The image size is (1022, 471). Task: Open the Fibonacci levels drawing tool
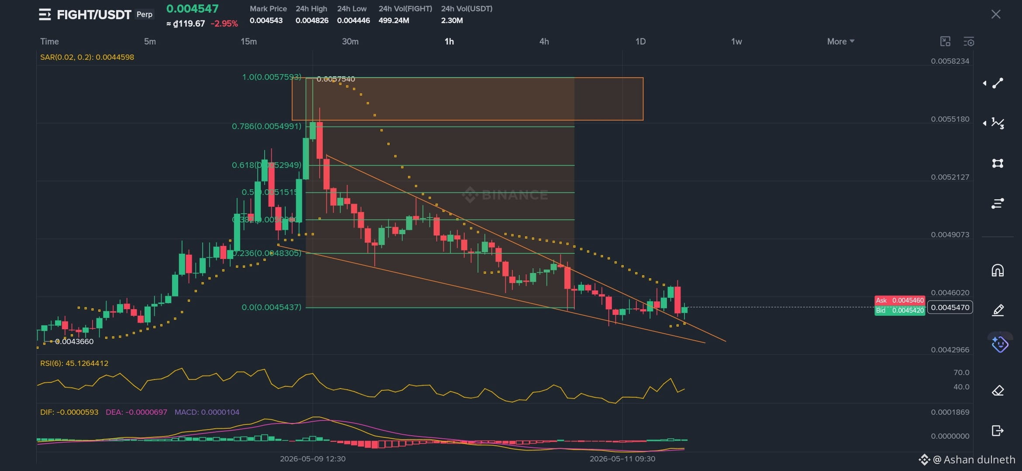click(998, 203)
